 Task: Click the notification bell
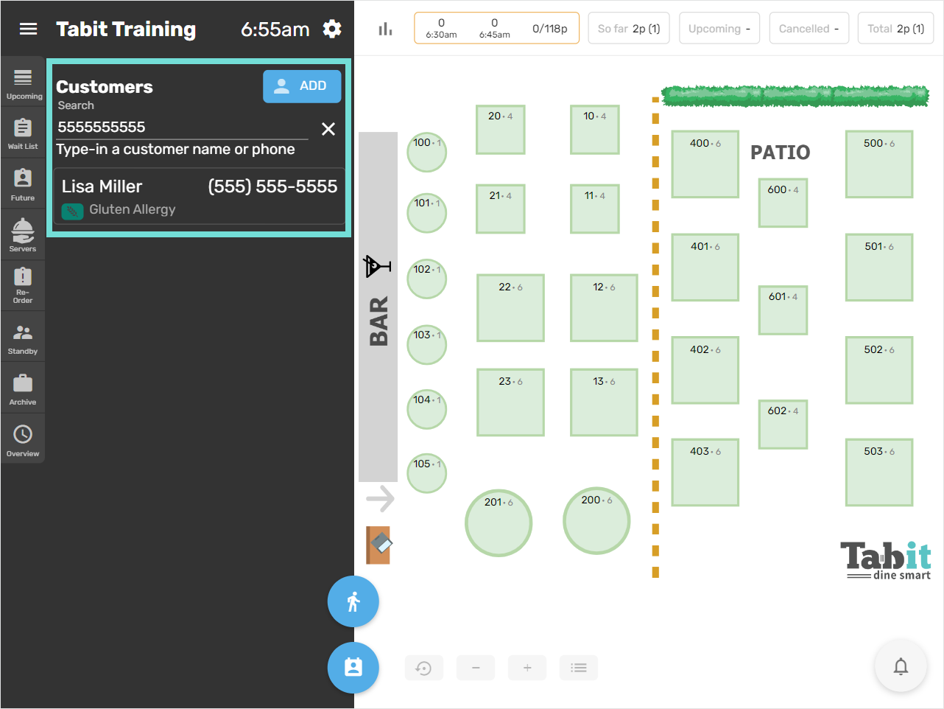[901, 666]
